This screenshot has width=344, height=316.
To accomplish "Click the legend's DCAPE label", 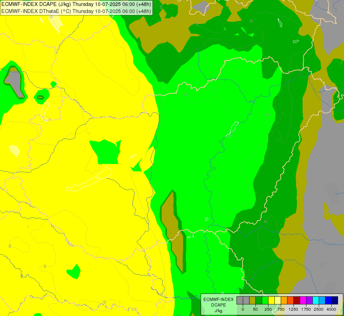I will [219, 305].
